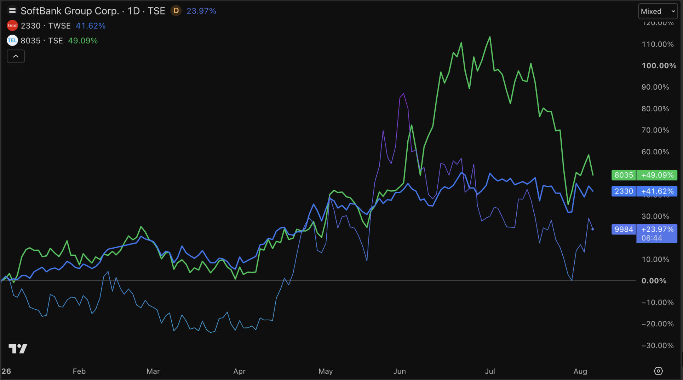Click the 30.00% price scale label

coord(655,216)
